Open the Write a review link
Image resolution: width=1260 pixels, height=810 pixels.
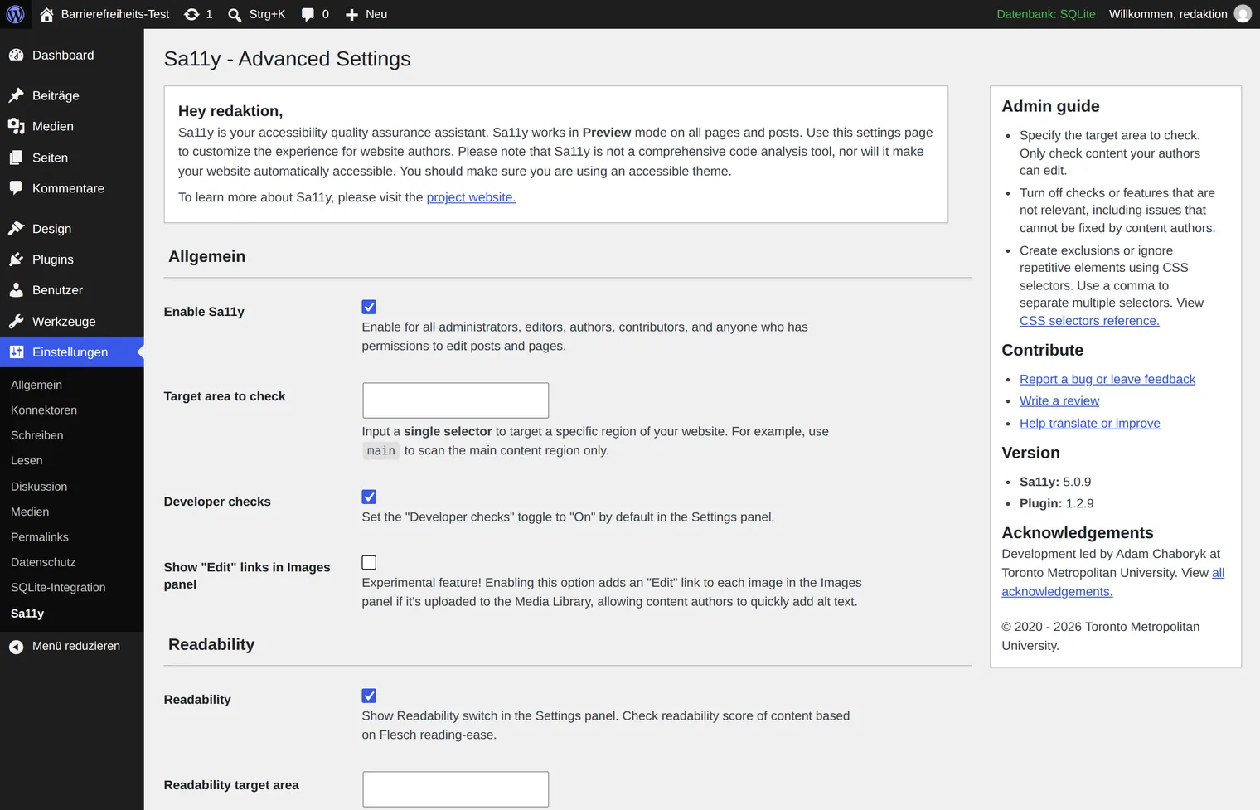(x=1059, y=400)
